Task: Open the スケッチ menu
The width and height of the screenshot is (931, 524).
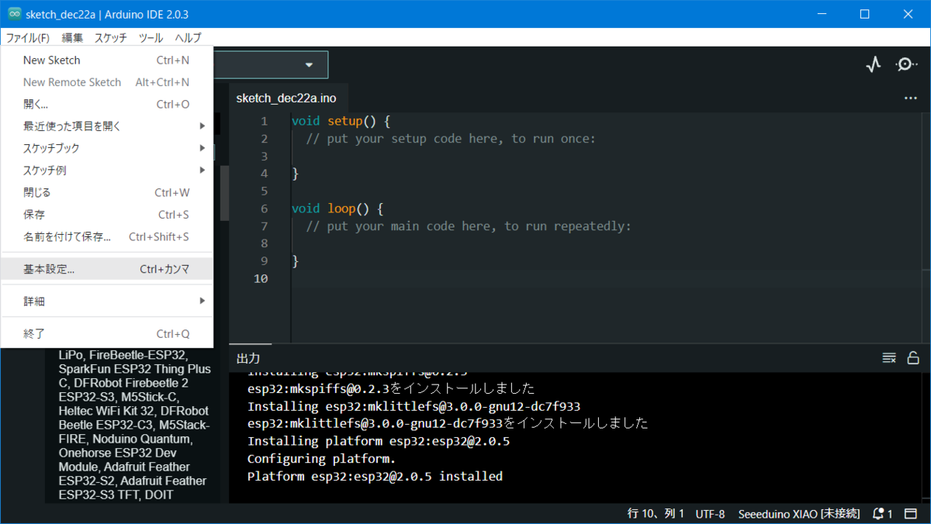Action: (x=111, y=37)
